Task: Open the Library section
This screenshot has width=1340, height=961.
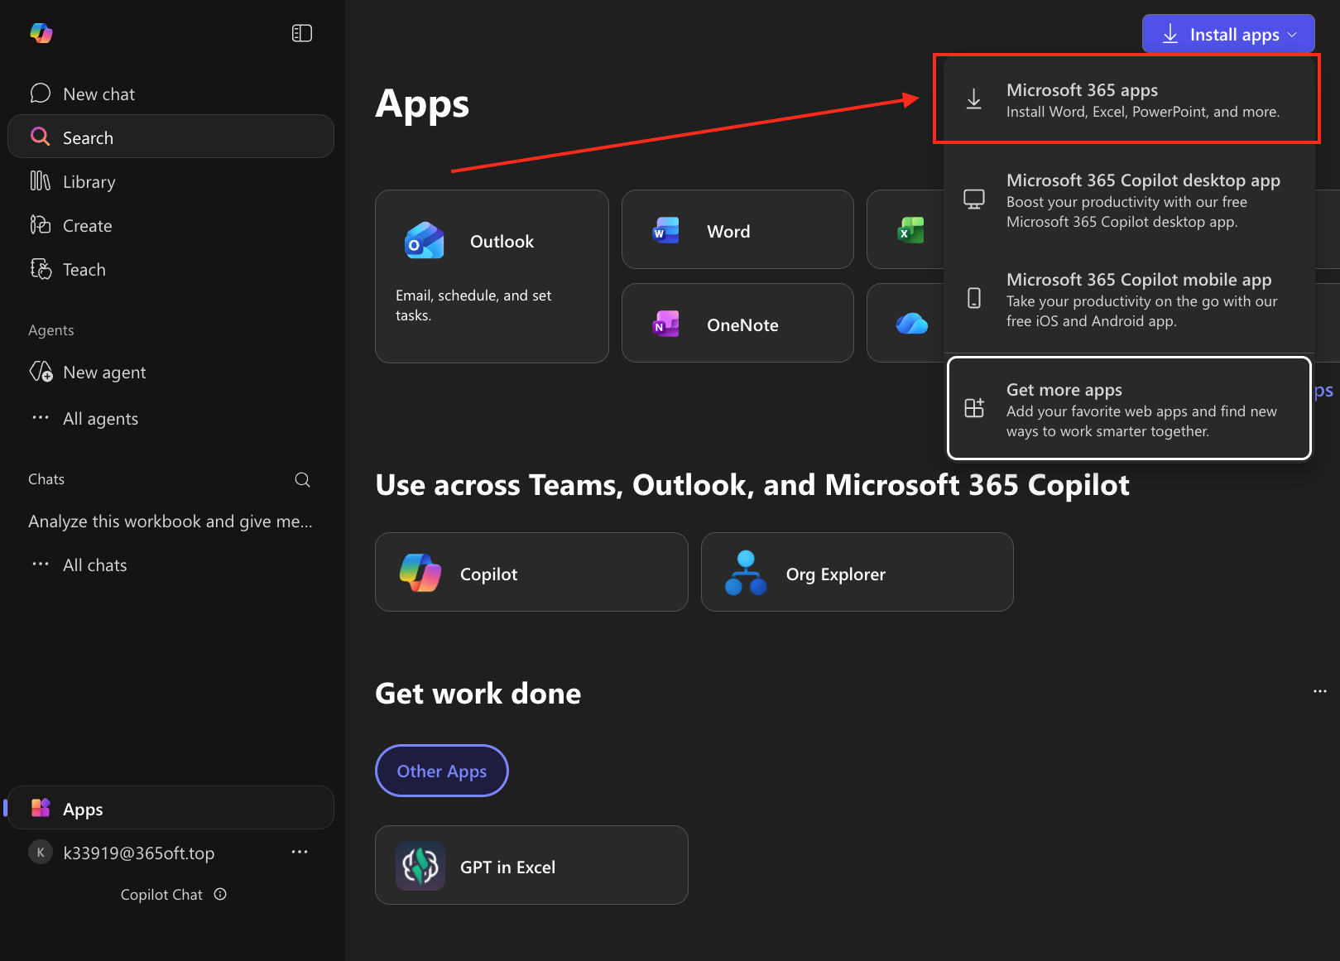Action: pos(89,181)
